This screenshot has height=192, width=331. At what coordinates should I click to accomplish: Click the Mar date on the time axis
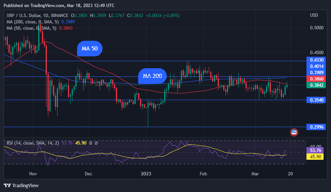click(x=255, y=174)
